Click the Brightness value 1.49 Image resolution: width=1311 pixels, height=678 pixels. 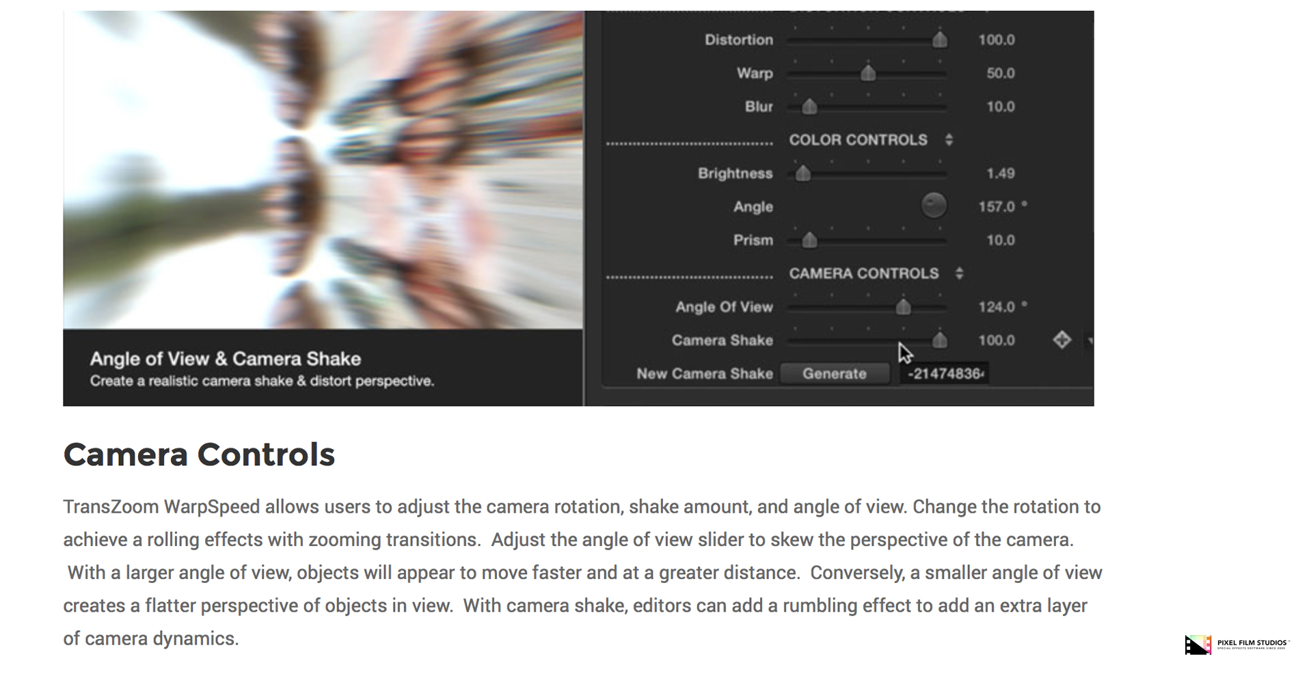(x=1001, y=173)
